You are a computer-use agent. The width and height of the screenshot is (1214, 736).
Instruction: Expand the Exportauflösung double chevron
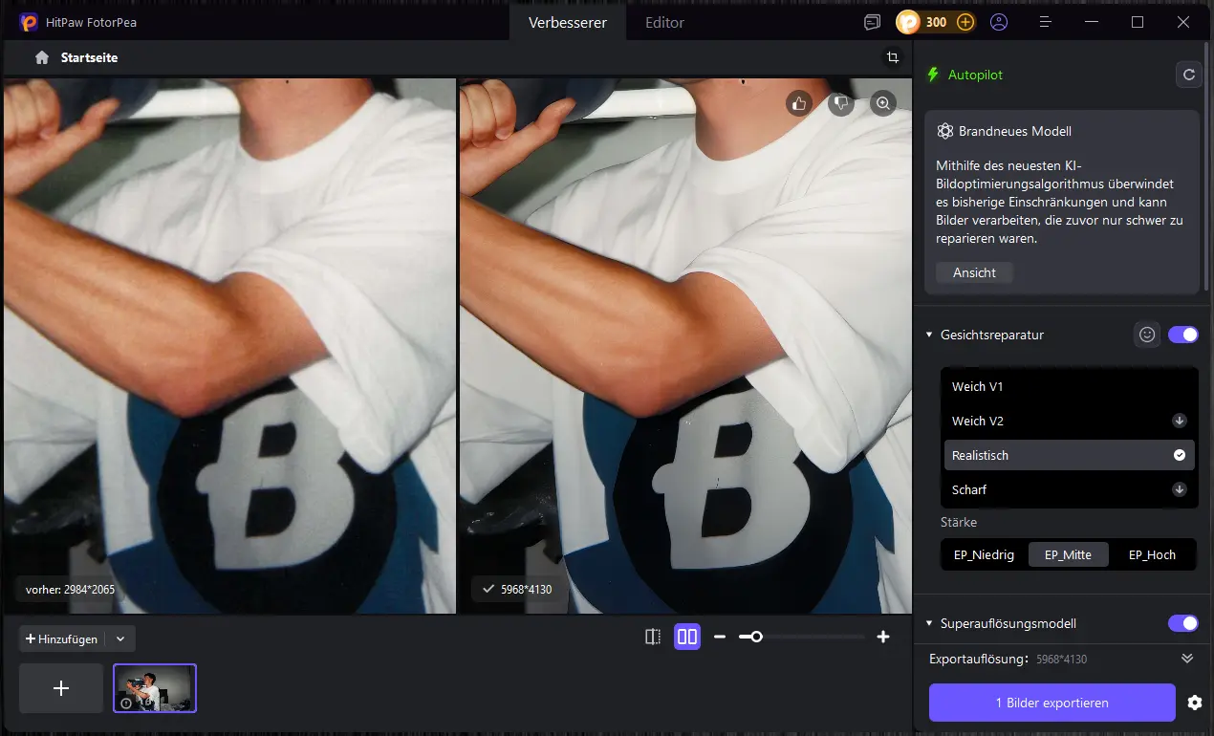tap(1187, 659)
